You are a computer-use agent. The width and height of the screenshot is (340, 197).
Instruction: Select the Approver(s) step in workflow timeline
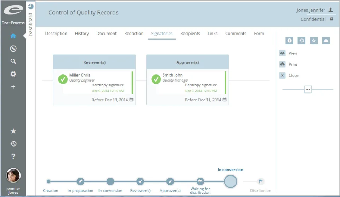(x=170, y=181)
